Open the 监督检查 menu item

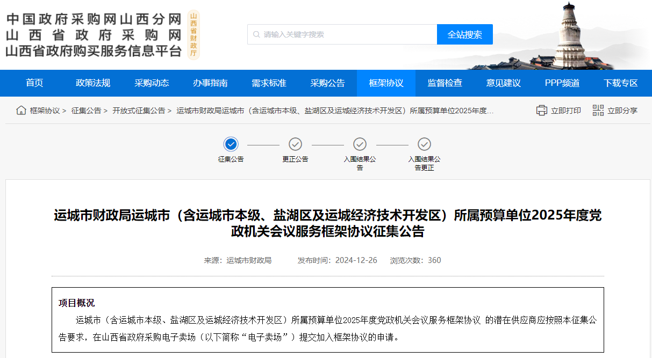pyautogui.click(x=445, y=83)
